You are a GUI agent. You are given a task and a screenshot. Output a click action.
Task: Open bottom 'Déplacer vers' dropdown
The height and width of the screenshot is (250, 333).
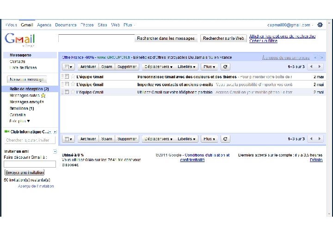pos(158,139)
